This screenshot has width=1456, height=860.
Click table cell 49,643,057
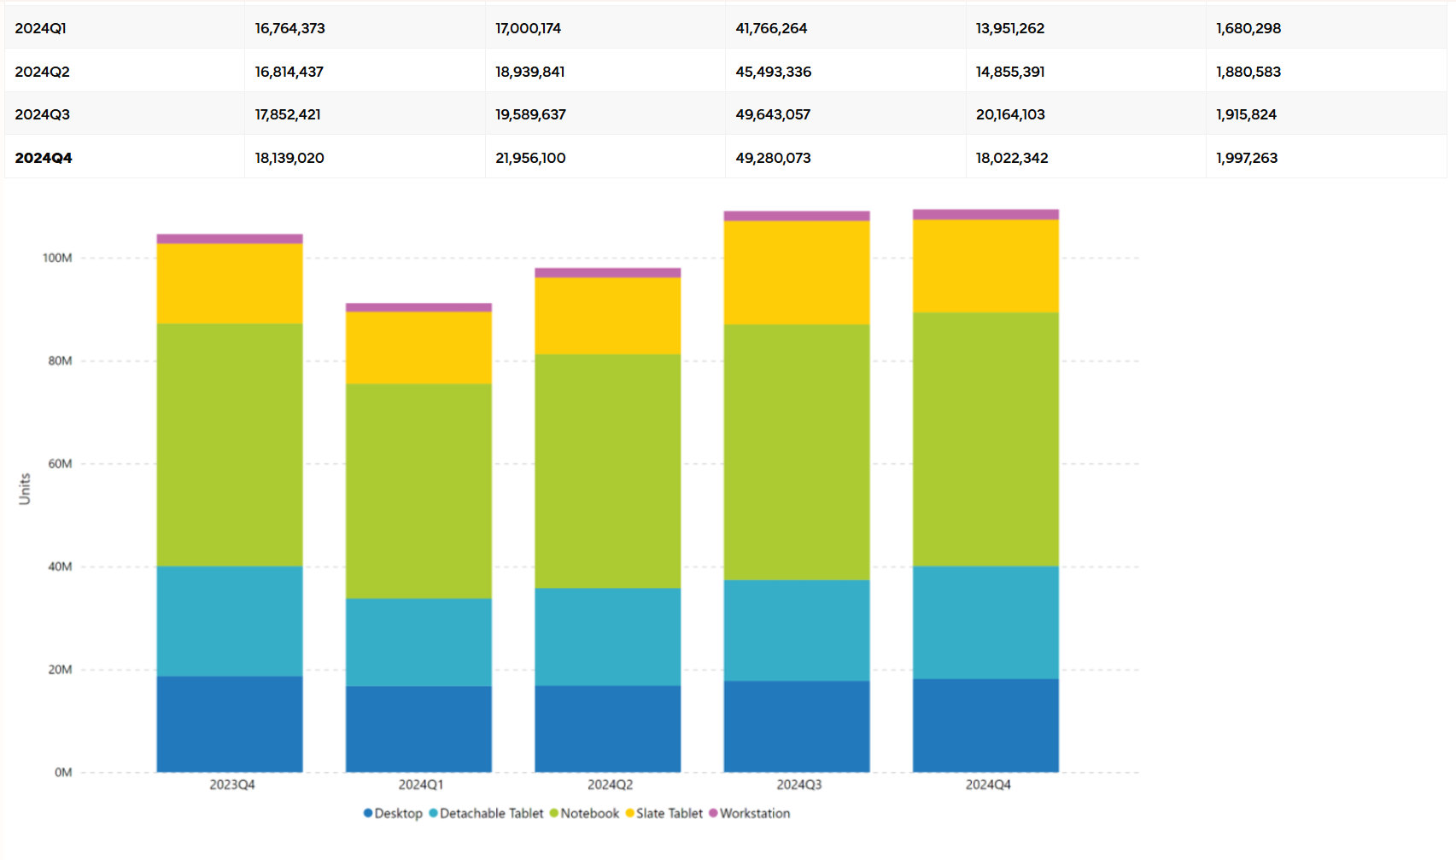pyautogui.click(x=773, y=114)
